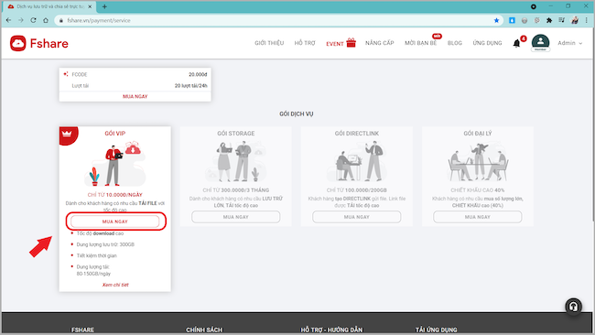Click MUA NGAY in the Gói VIP card
595x335 pixels.
[x=115, y=222]
